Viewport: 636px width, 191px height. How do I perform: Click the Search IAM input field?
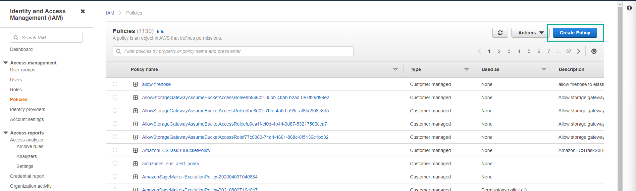click(x=46, y=38)
